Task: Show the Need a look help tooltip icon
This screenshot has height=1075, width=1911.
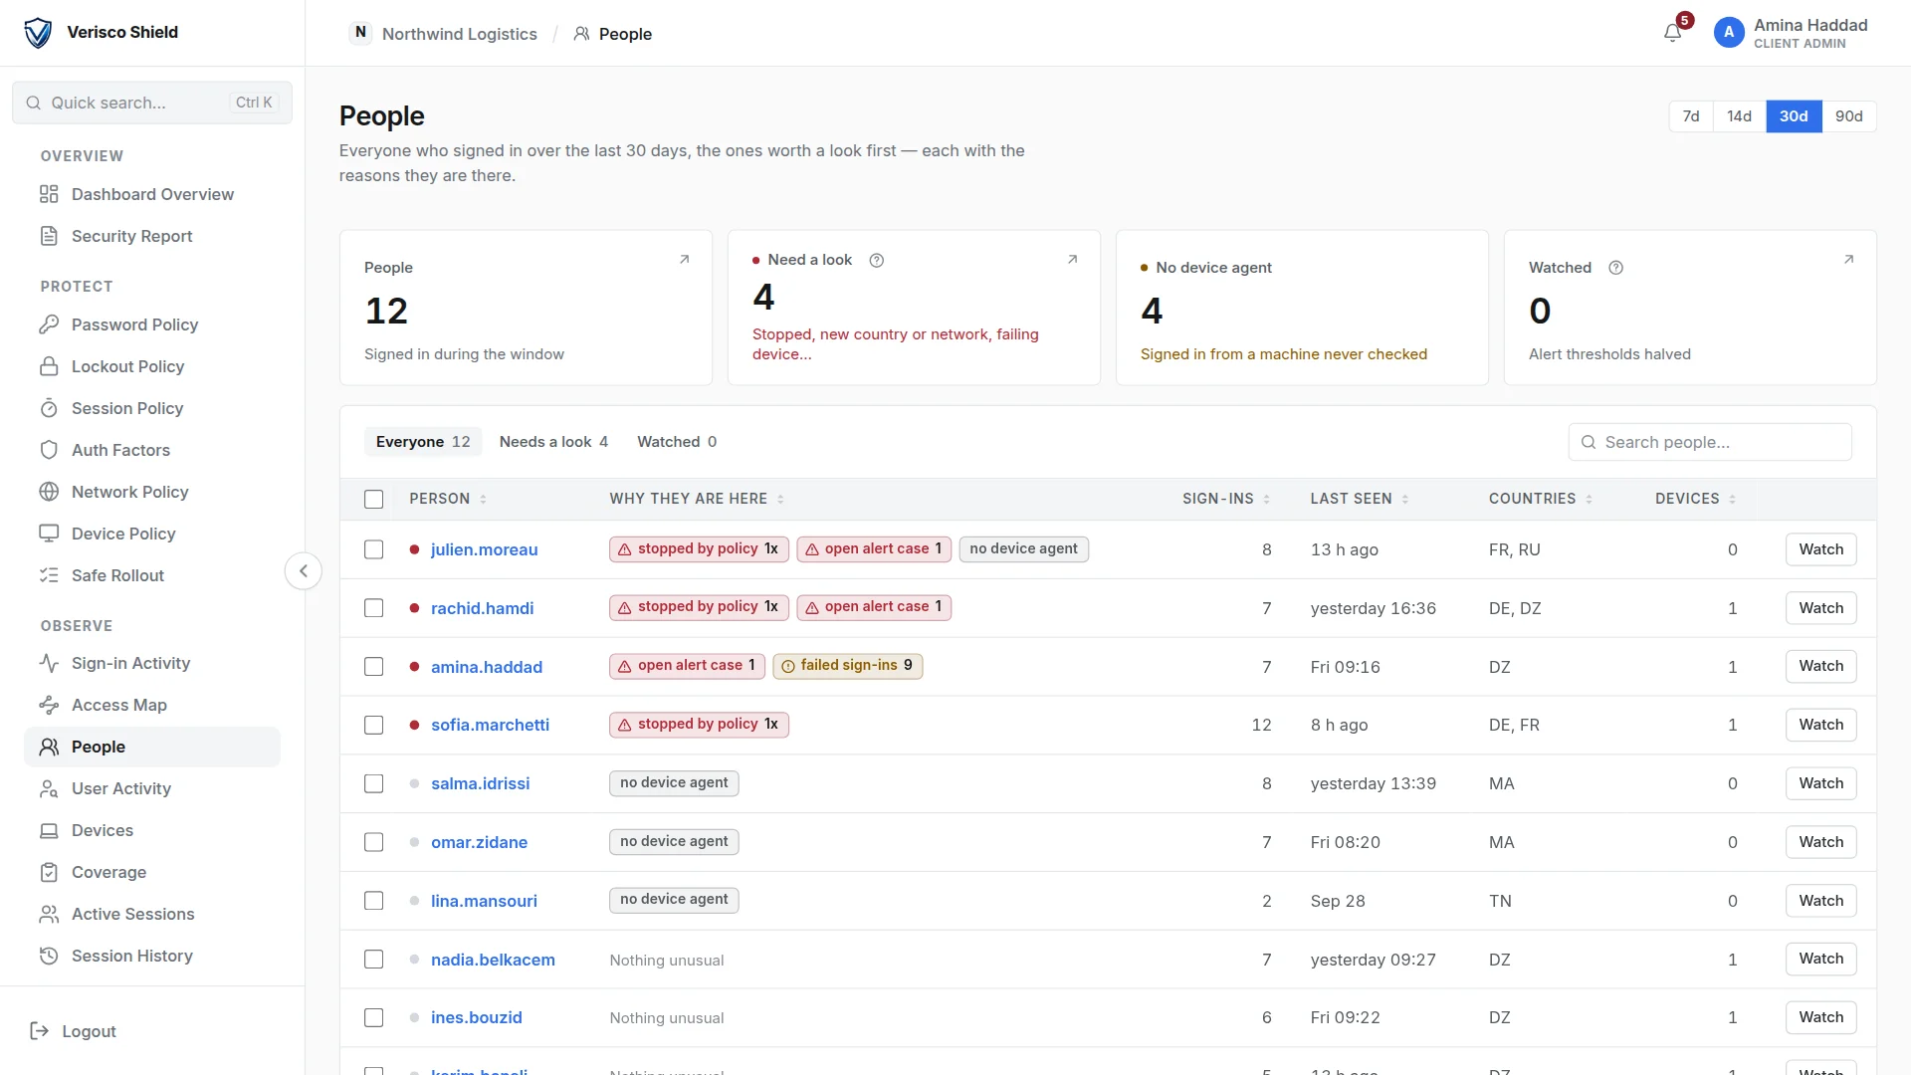Action: click(x=877, y=261)
